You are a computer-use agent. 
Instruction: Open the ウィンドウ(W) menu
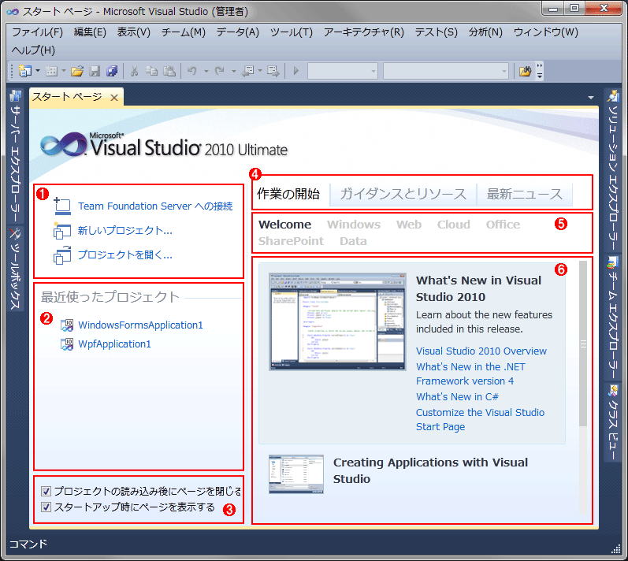[545, 32]
